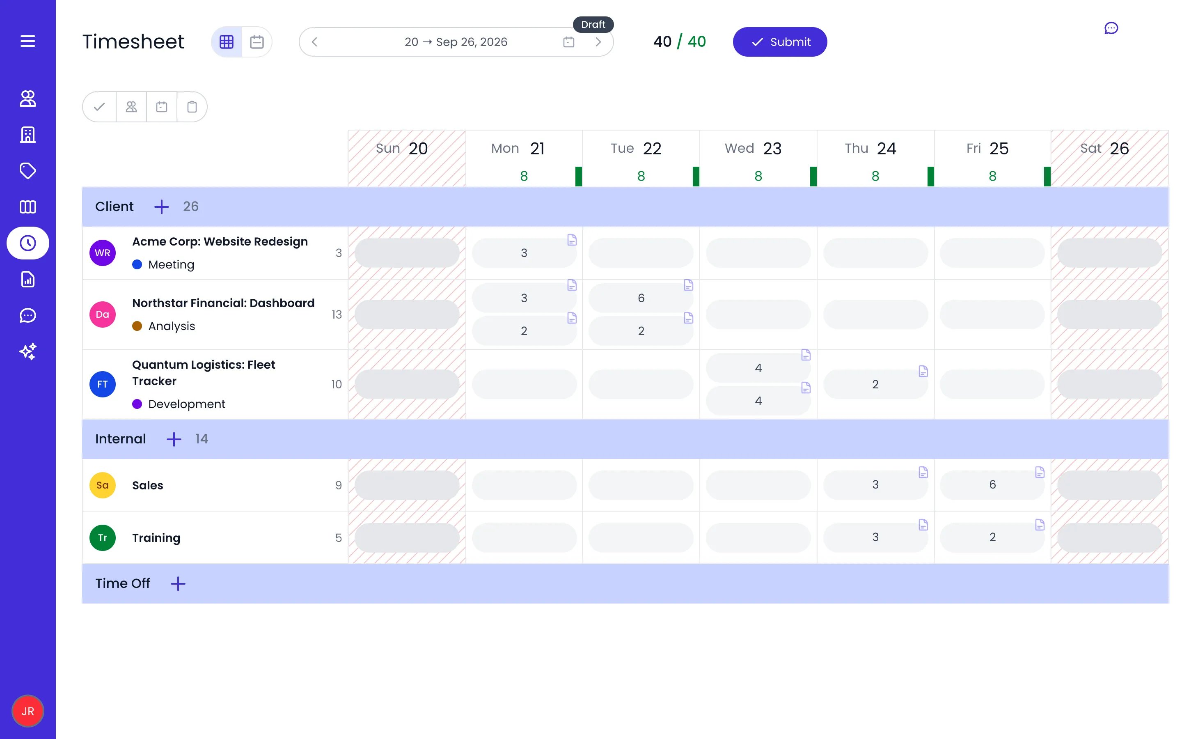This screenshot has width=1182, height=739.
Task: Click the JR user avatar
Action: pyautogui.click(x=28, y=711)
